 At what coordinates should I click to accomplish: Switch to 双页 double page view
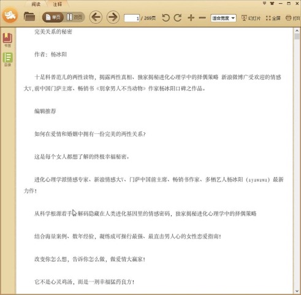pyautogui.click(x=74, y=17)
